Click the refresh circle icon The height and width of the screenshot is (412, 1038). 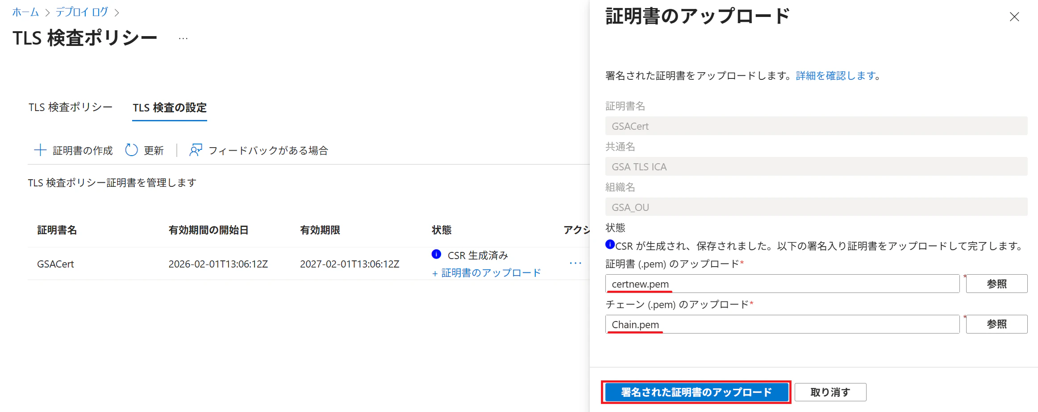coord(131,150)
